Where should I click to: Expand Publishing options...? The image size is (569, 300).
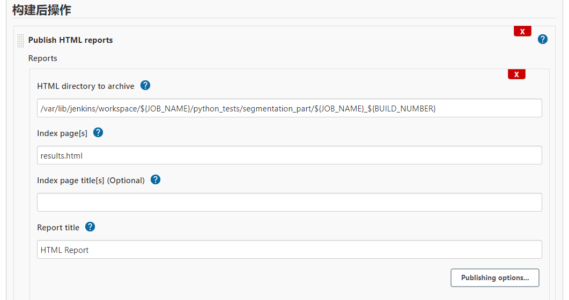[x=494, y=277]
